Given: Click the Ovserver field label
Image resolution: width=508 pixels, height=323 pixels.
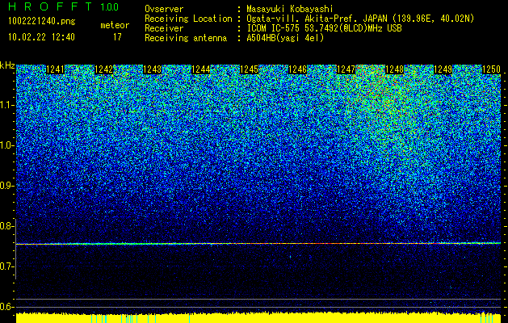Looking at the screenshot, I should 164,9.
